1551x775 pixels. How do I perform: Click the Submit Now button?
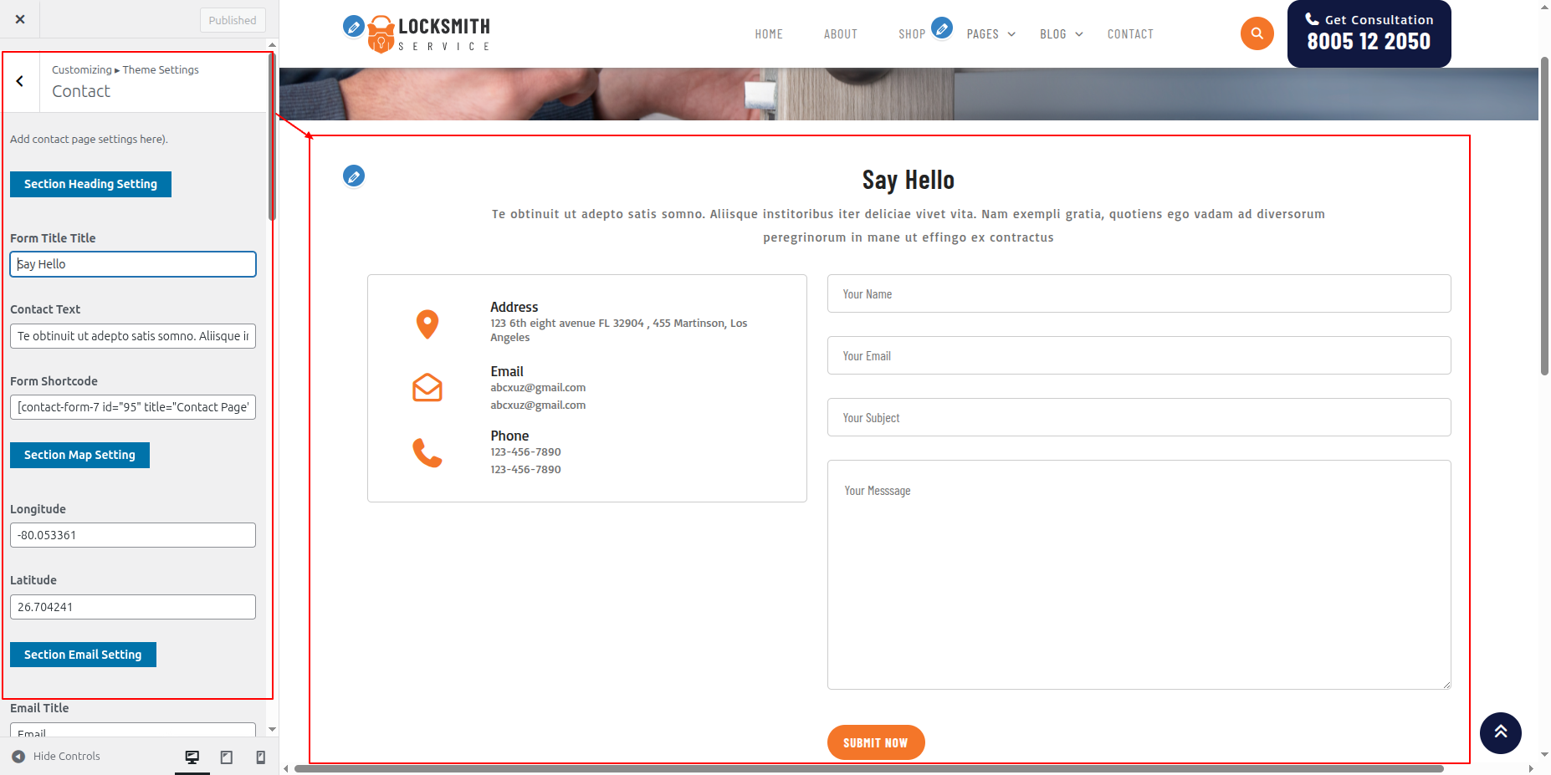[875, 742]
